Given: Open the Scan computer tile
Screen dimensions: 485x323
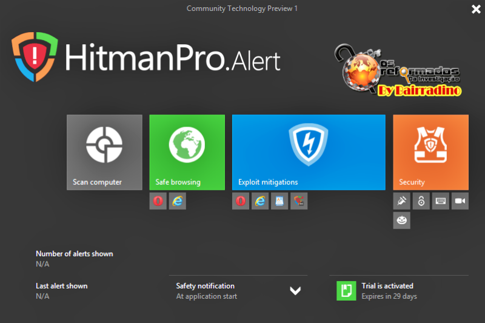Looking at the screenshot, I should 104,152.
